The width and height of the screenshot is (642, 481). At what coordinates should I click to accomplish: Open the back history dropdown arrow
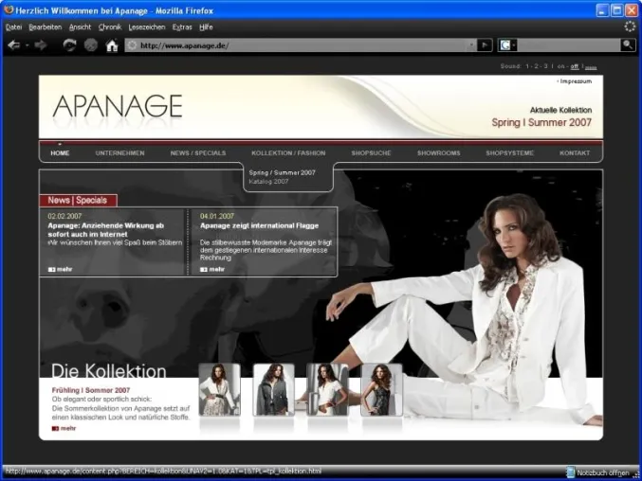(x=27, y=45)
